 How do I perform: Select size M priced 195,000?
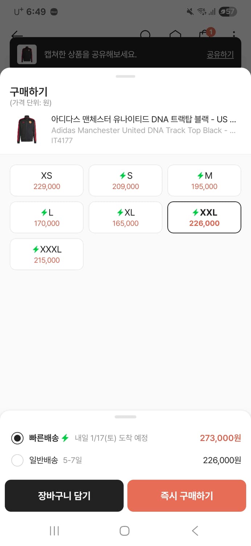click(x=204, y=180)
